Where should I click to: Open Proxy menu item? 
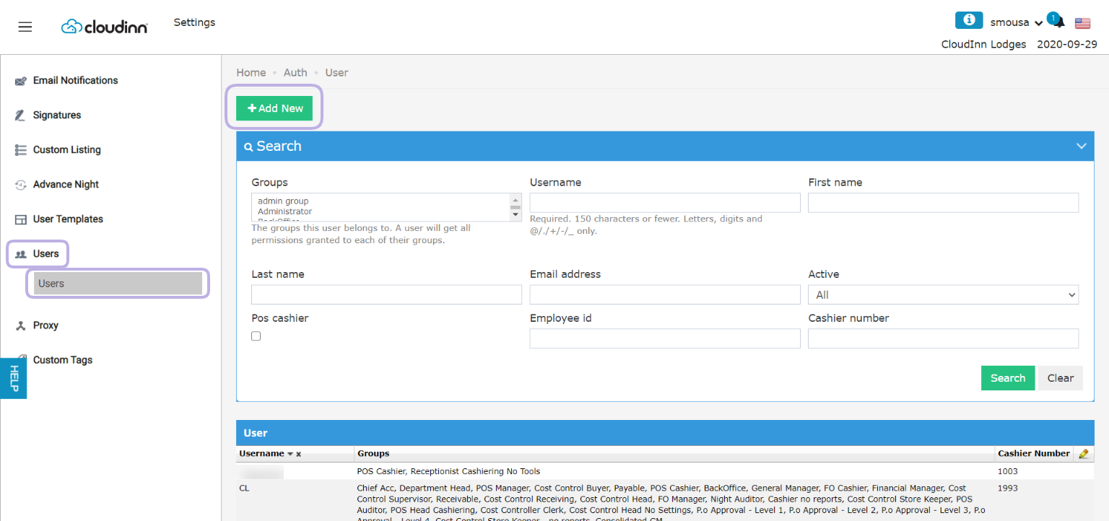45,325
